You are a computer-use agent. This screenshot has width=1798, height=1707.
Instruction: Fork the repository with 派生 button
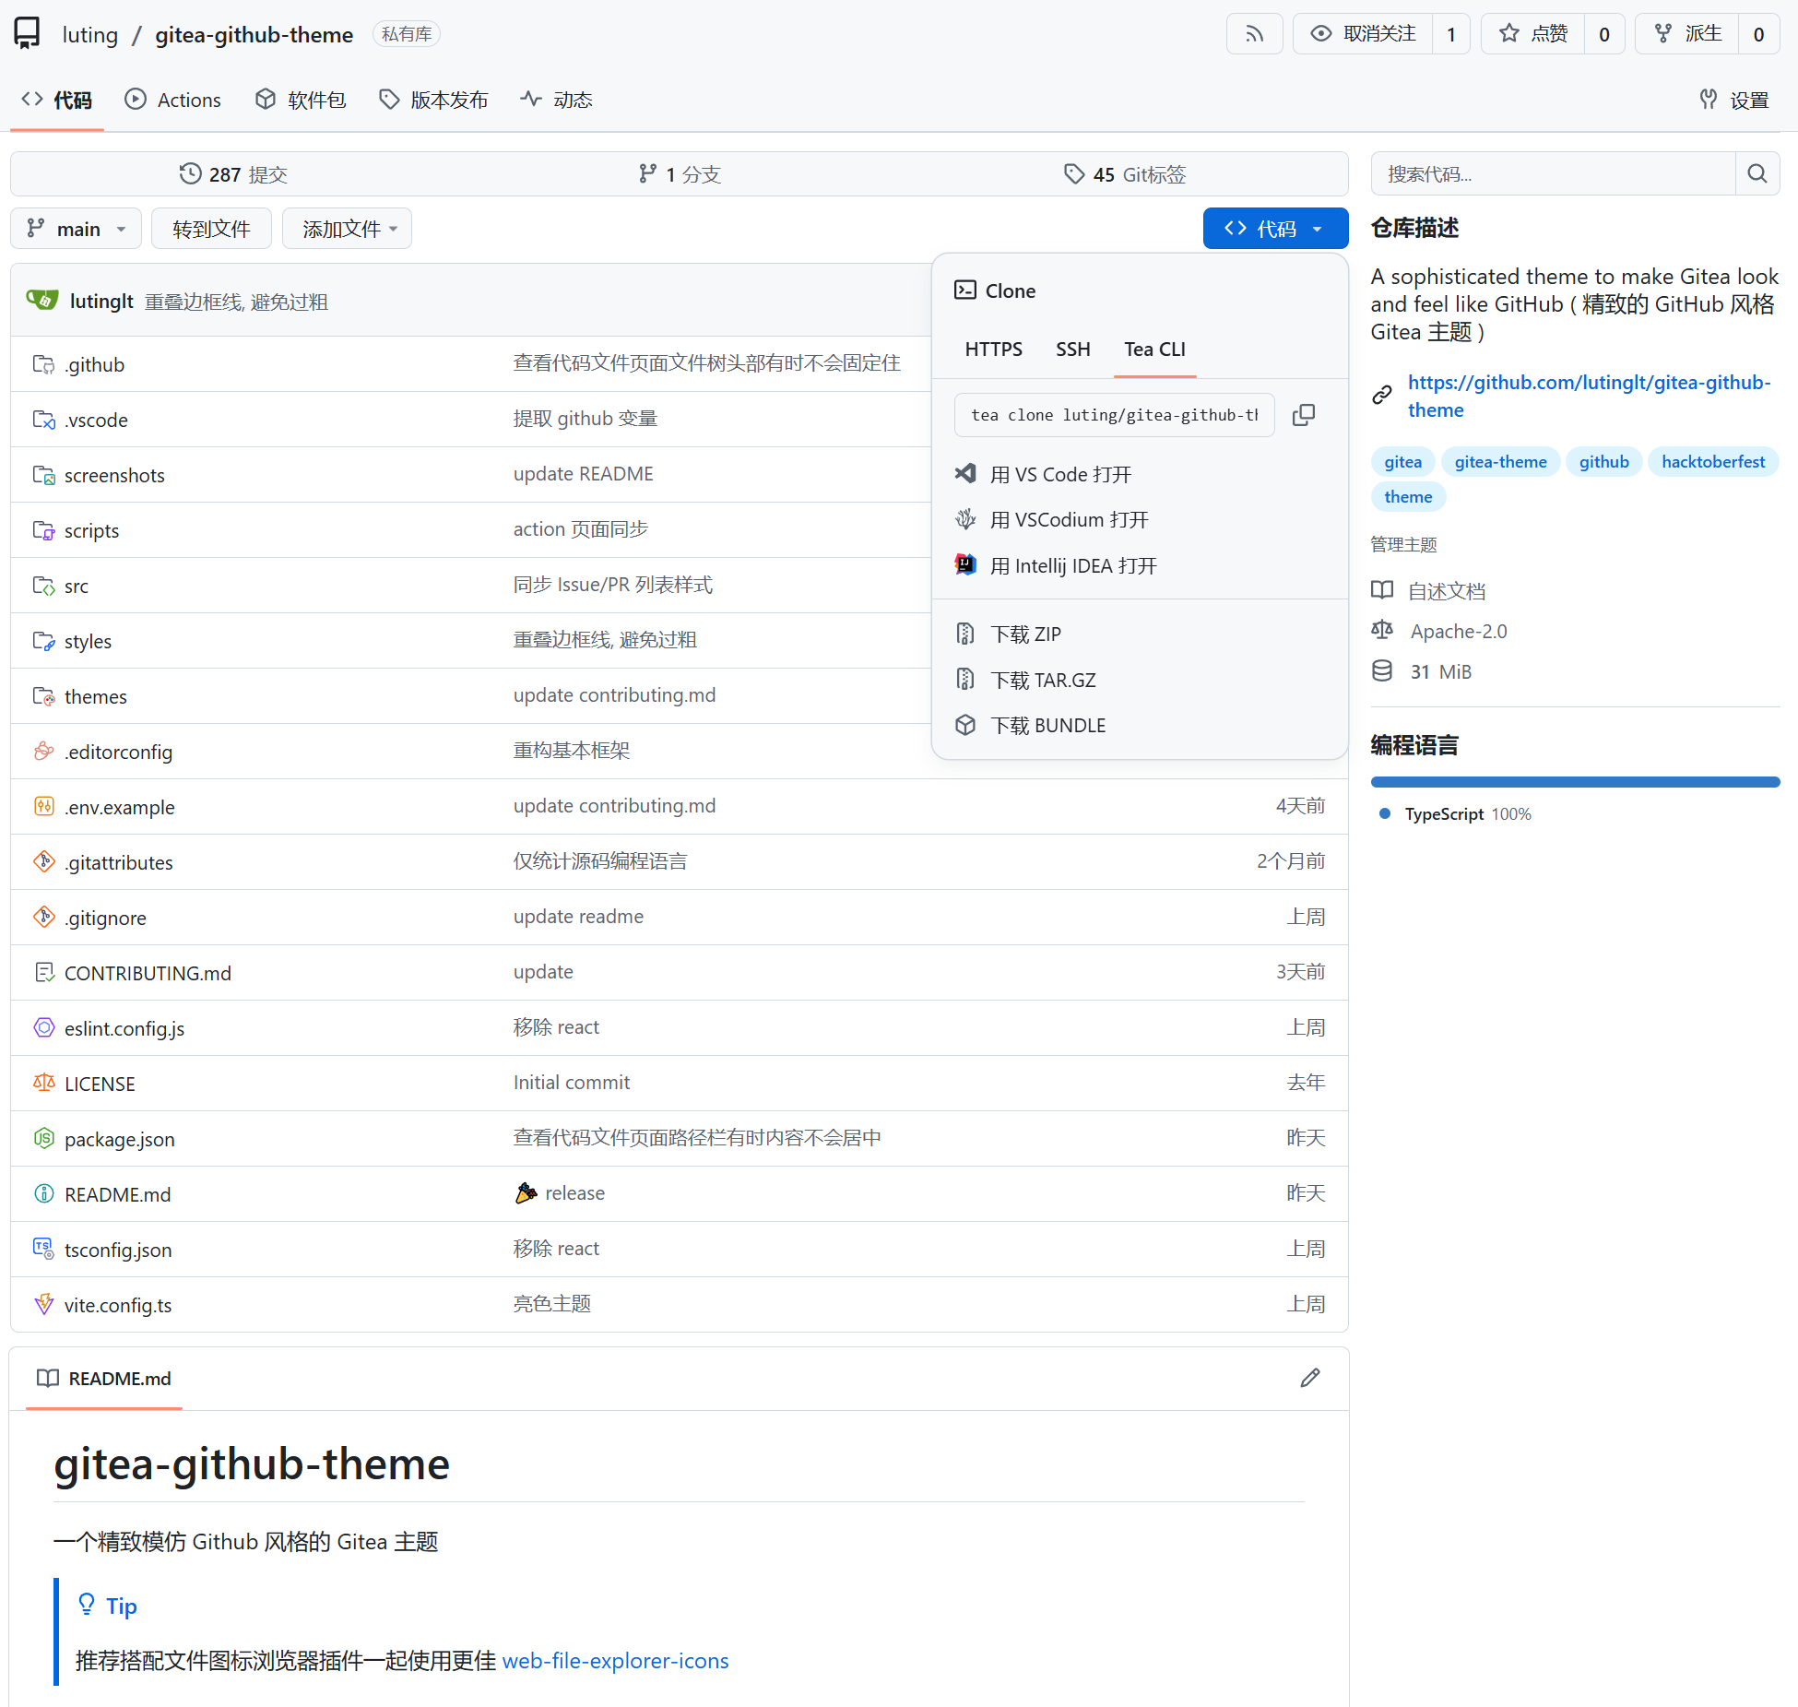1687,34
